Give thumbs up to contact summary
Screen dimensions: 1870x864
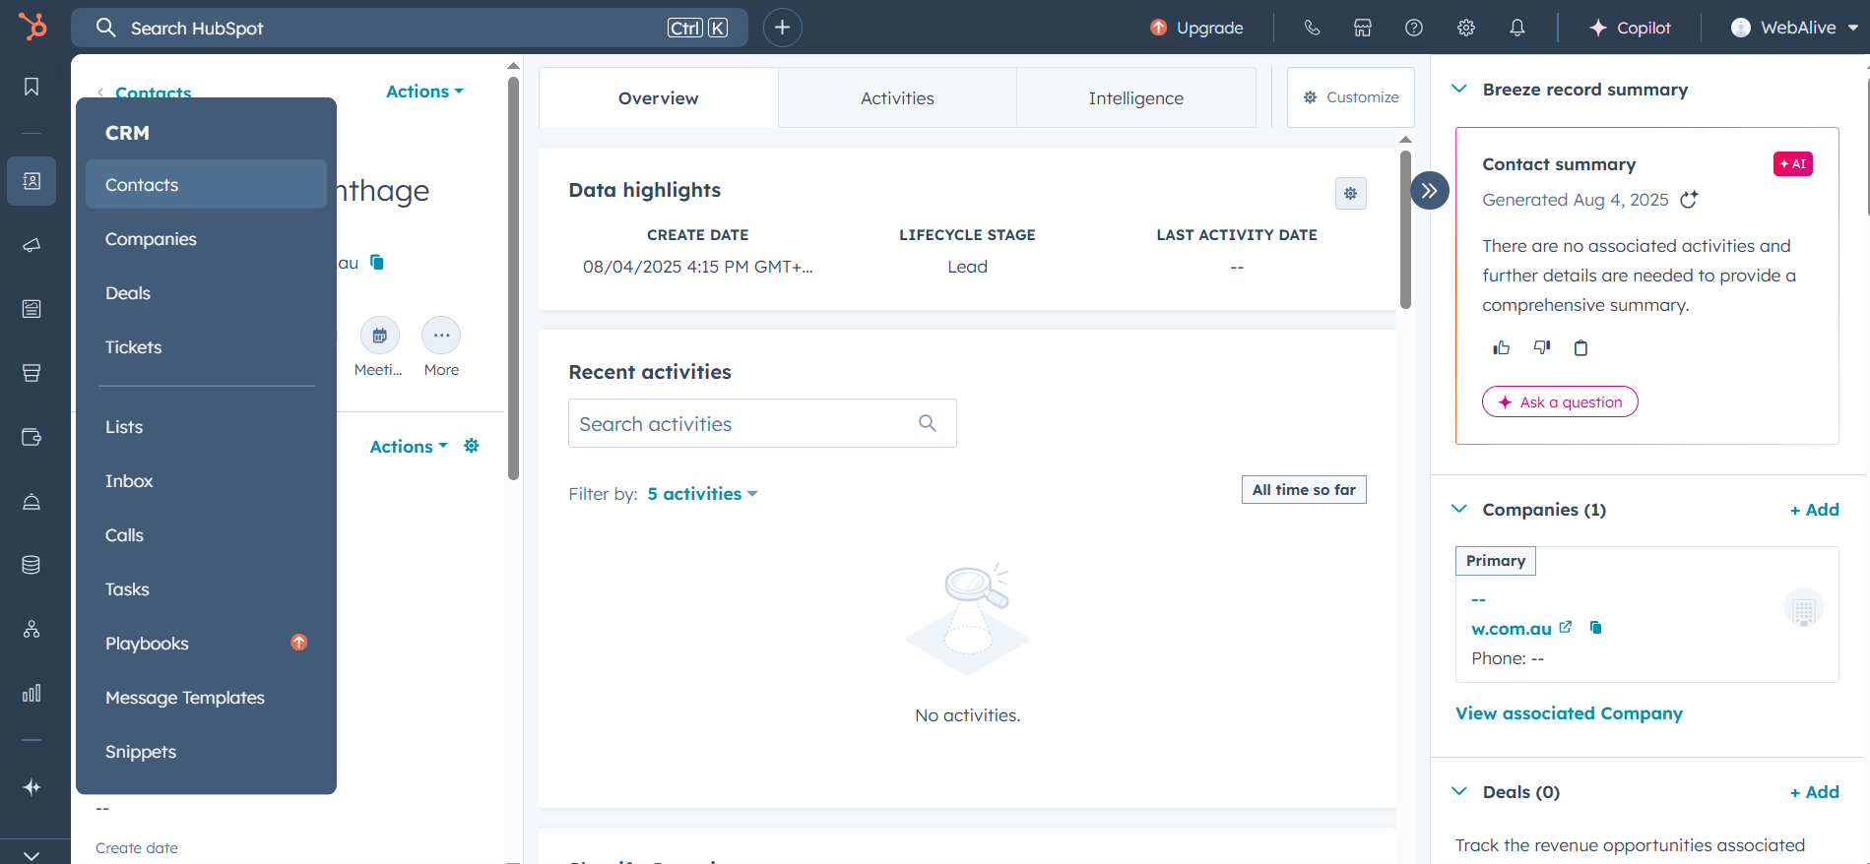[x=1502, y=347]
